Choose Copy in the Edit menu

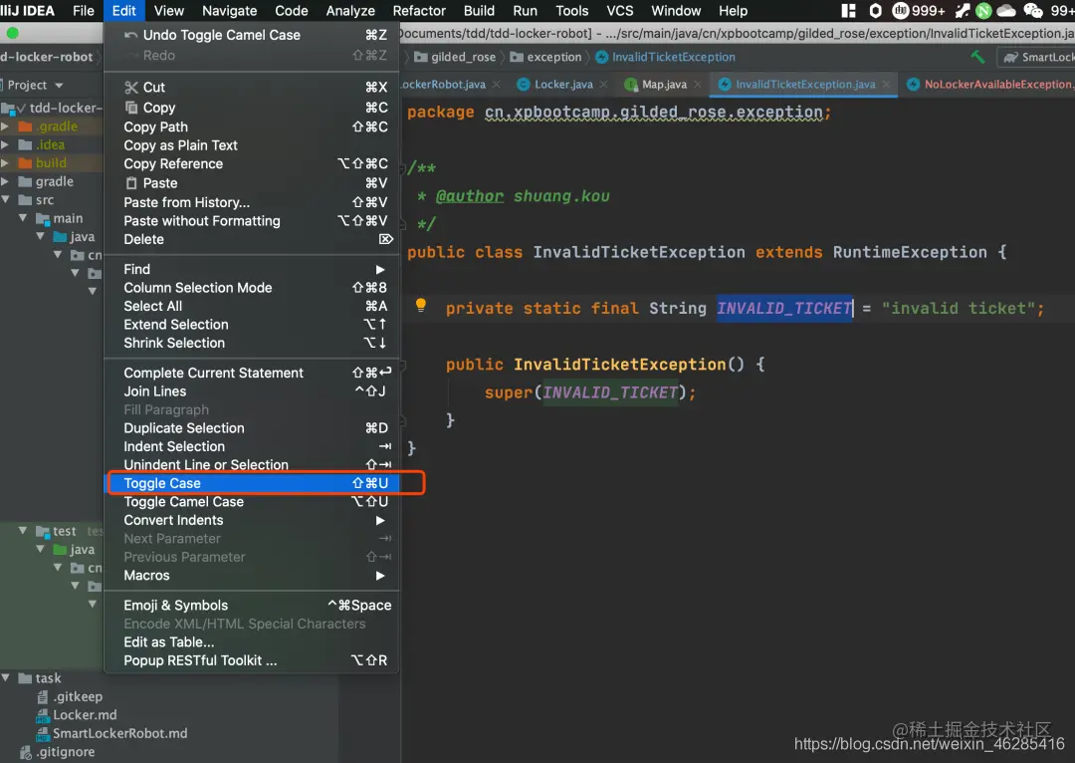[x=251, y=108]
